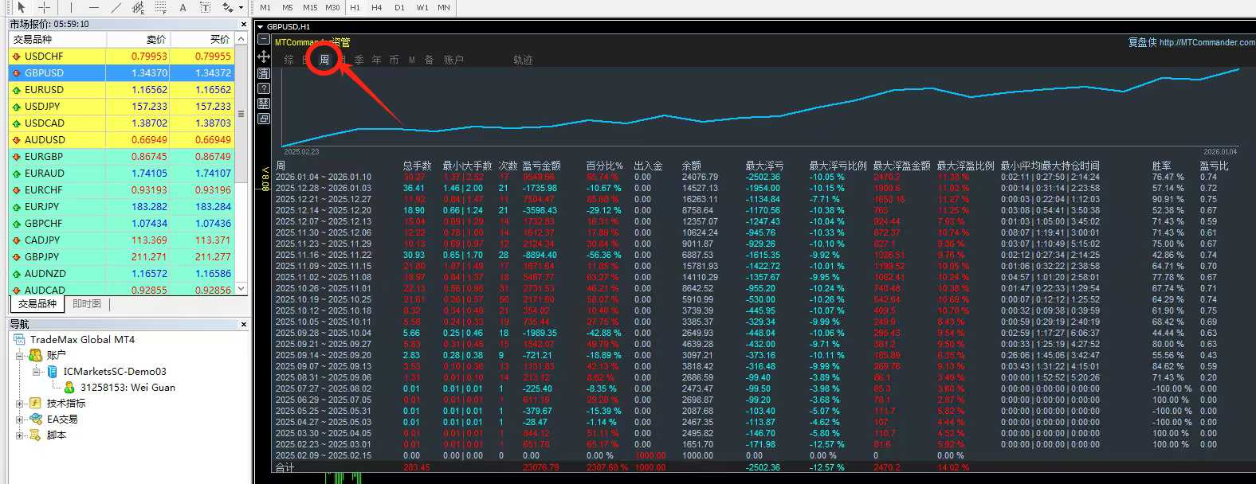This screenshot has height=484, width=1256.
Task: Open the 轨迹 trajectory tab
Action: coord(524,60)
